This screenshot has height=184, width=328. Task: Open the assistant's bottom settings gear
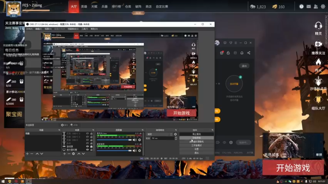(x=231, y=142)
